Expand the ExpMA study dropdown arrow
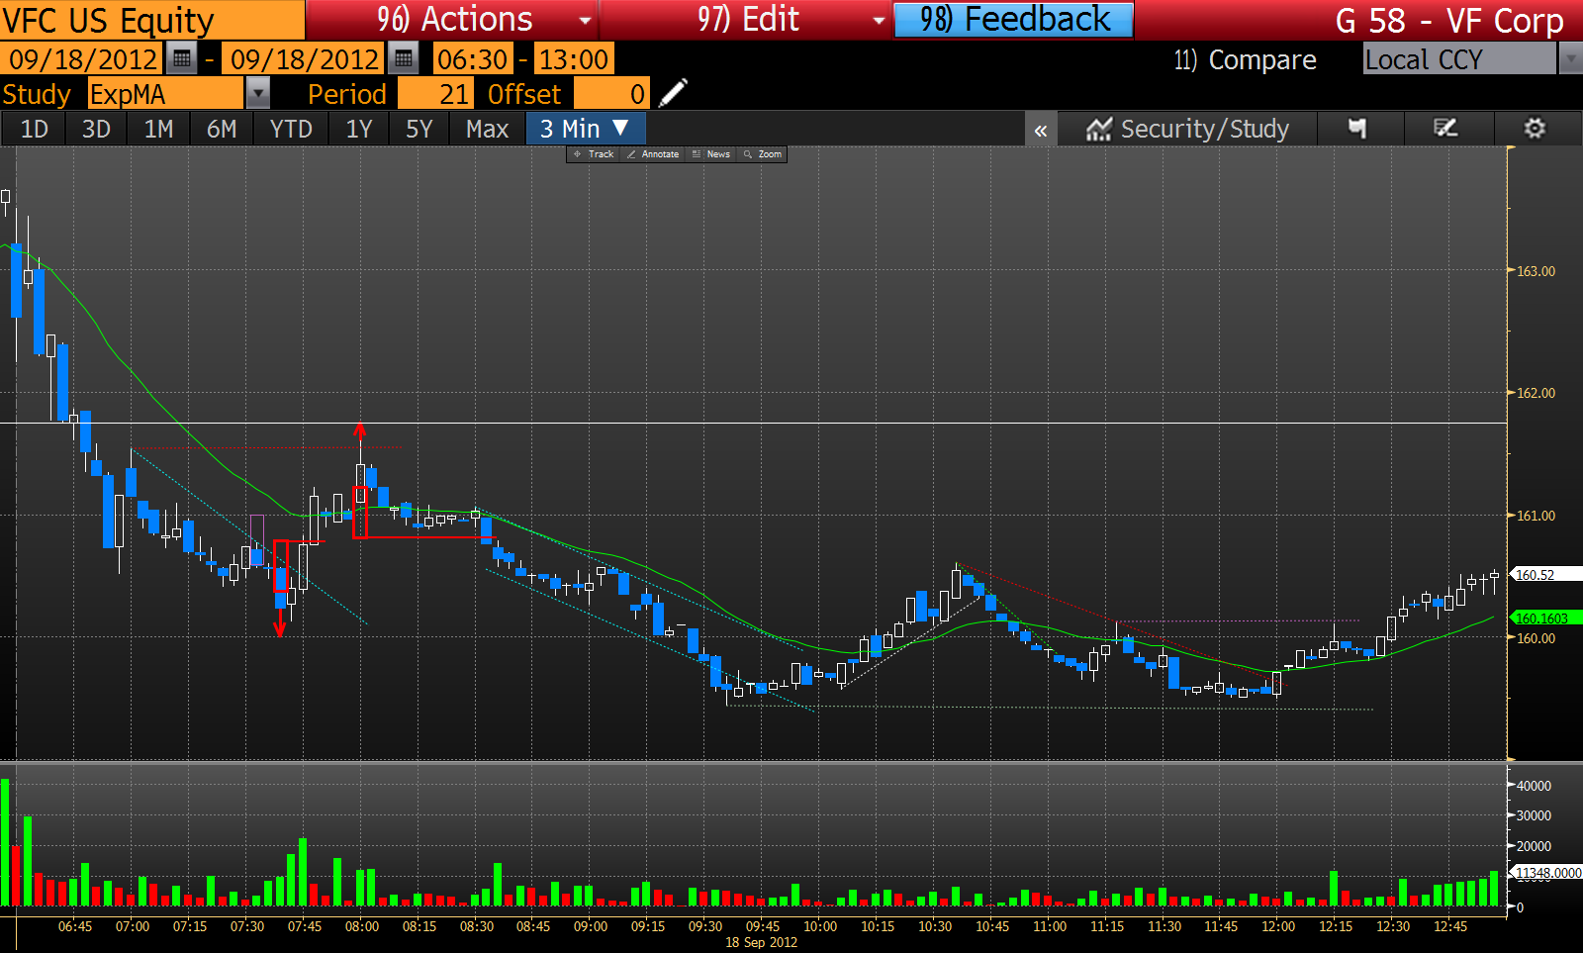The height and width of the screenshot is (953, 1583). [x=257, y=94]
